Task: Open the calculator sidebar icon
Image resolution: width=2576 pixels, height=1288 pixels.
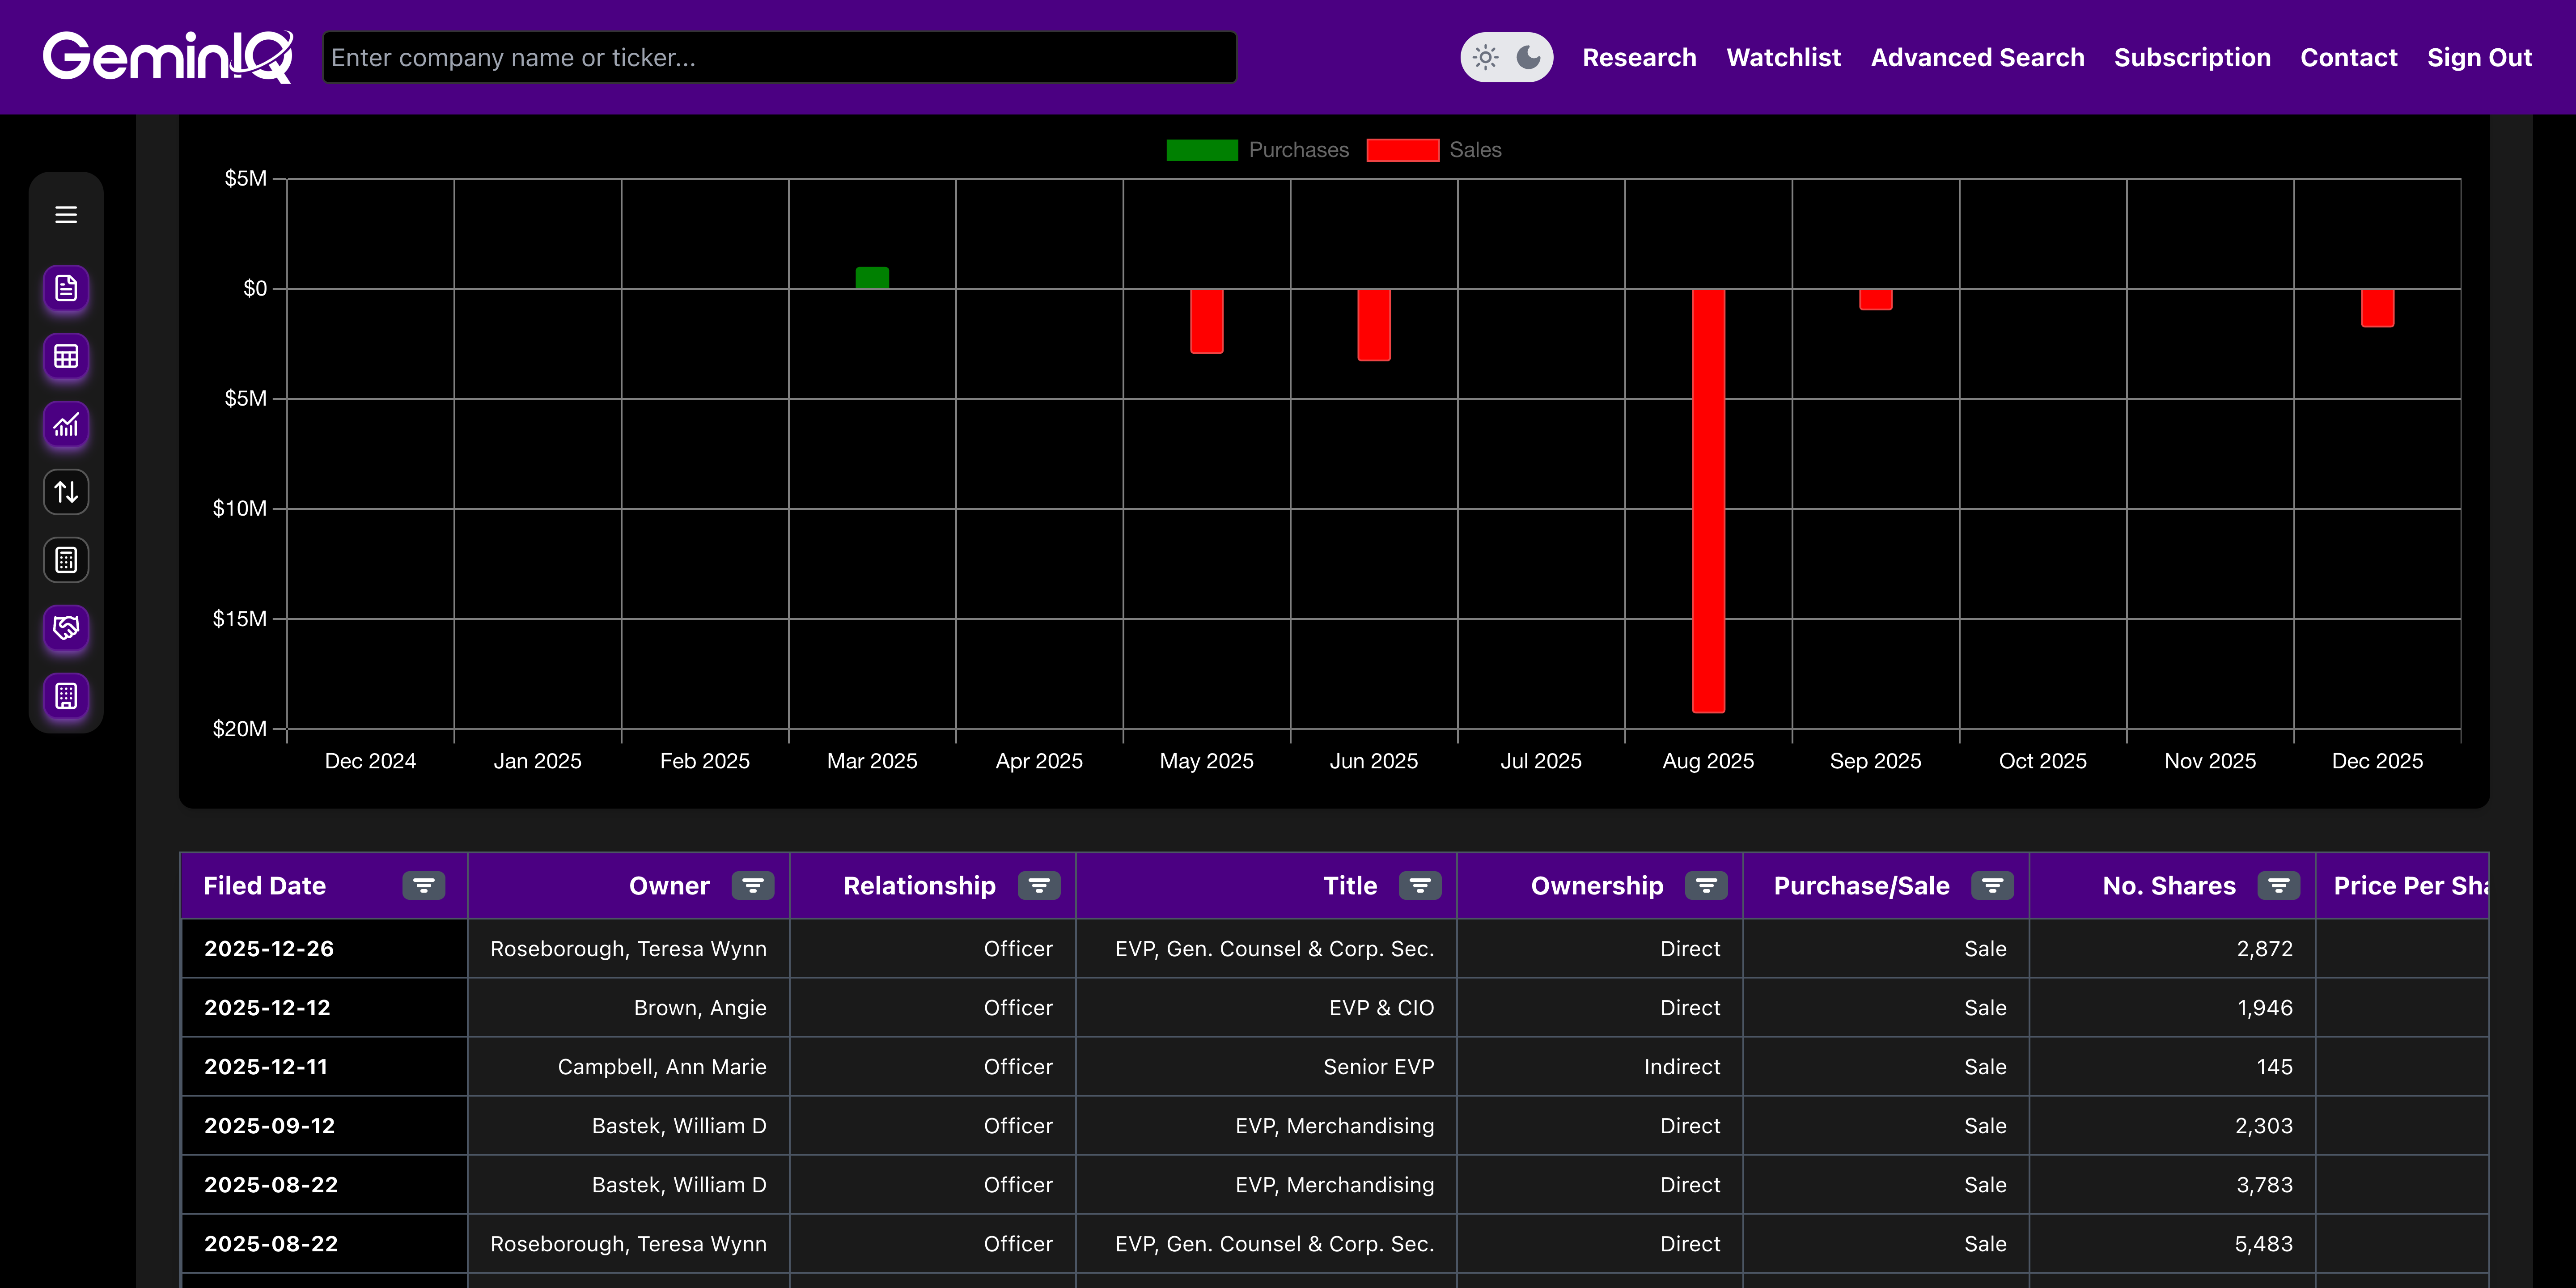Action: pos(66,560)
